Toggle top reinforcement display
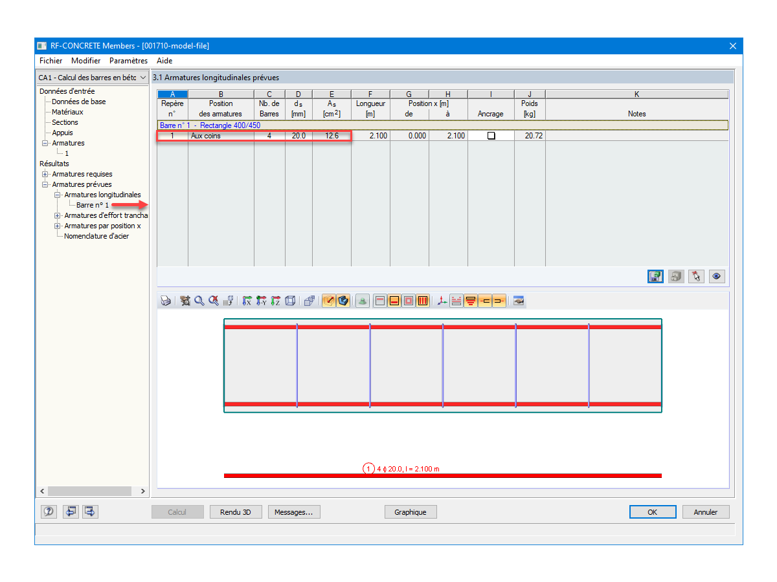 point(380,301)
